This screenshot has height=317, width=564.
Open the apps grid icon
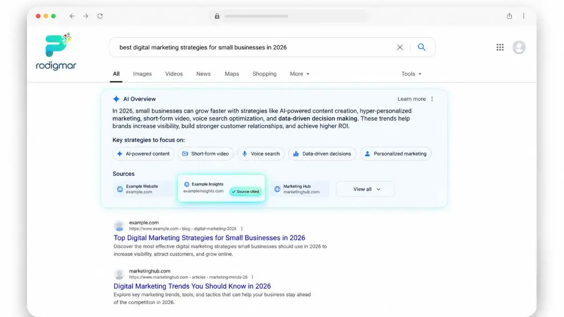(x=500, y=47)
